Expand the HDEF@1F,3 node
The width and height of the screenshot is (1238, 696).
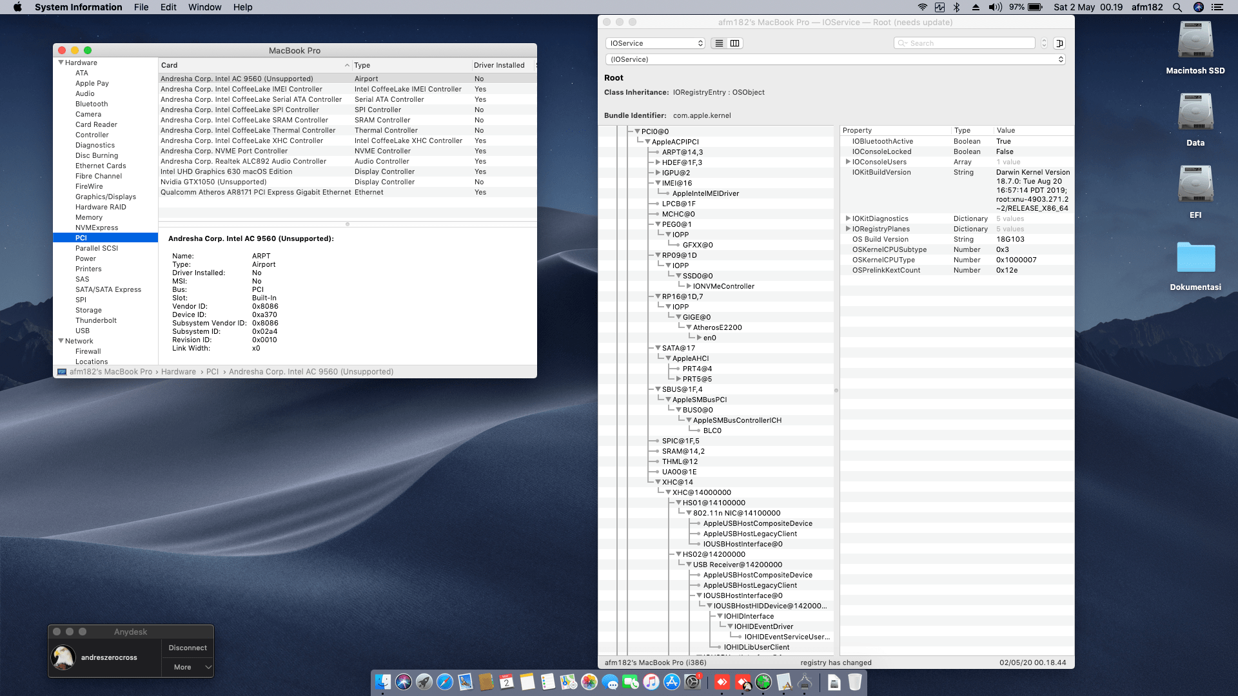pyautogui.click(x=658, y=162)
